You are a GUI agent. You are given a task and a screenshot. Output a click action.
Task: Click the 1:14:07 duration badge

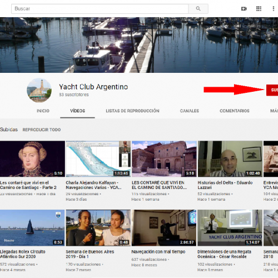tap(252, 242)
